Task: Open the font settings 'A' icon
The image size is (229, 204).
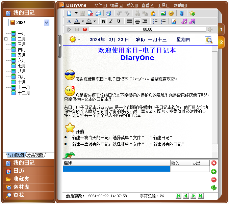Action: pyautogui.click(x=69, y=22)
